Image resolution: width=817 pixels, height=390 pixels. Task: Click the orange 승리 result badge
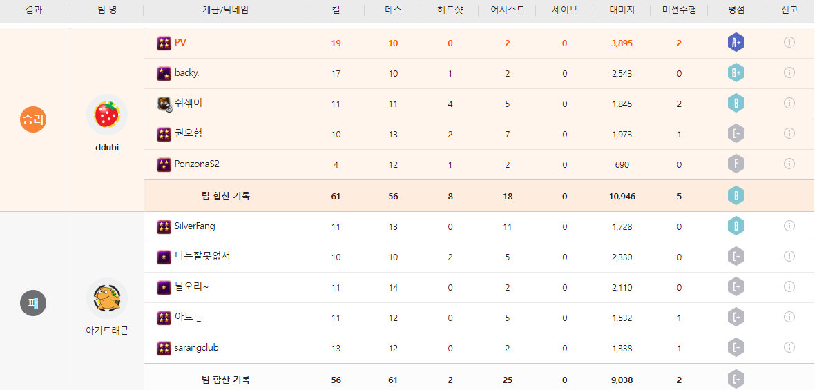pyautogui.click(x=33, y=120)
